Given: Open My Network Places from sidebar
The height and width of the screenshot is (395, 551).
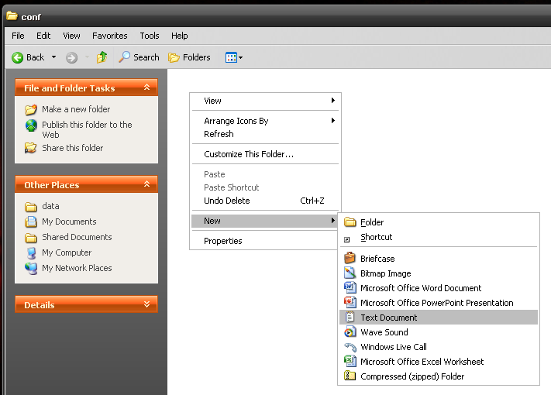Looking at the screenshot, I should [77, 268].
